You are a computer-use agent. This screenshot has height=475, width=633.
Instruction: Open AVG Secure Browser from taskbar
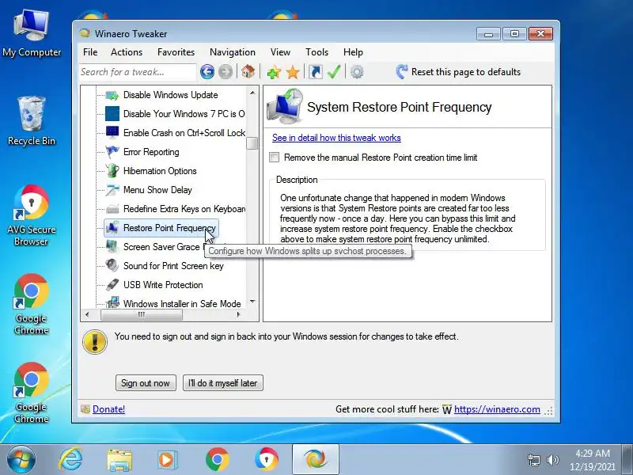point(266,460)
